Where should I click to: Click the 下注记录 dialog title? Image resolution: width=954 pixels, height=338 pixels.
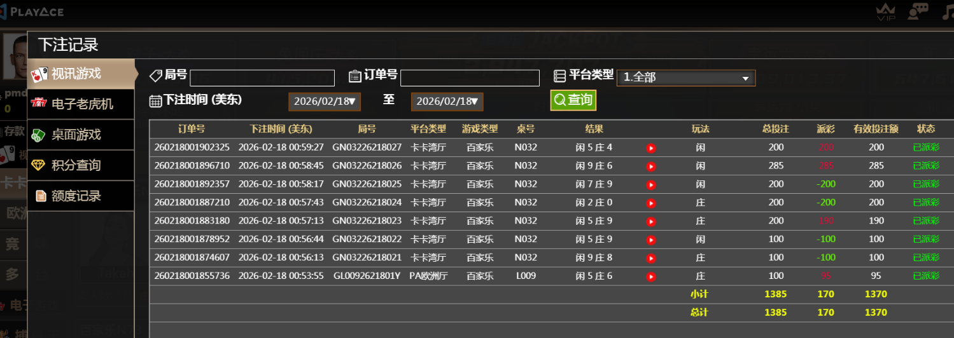pos(68,44)
